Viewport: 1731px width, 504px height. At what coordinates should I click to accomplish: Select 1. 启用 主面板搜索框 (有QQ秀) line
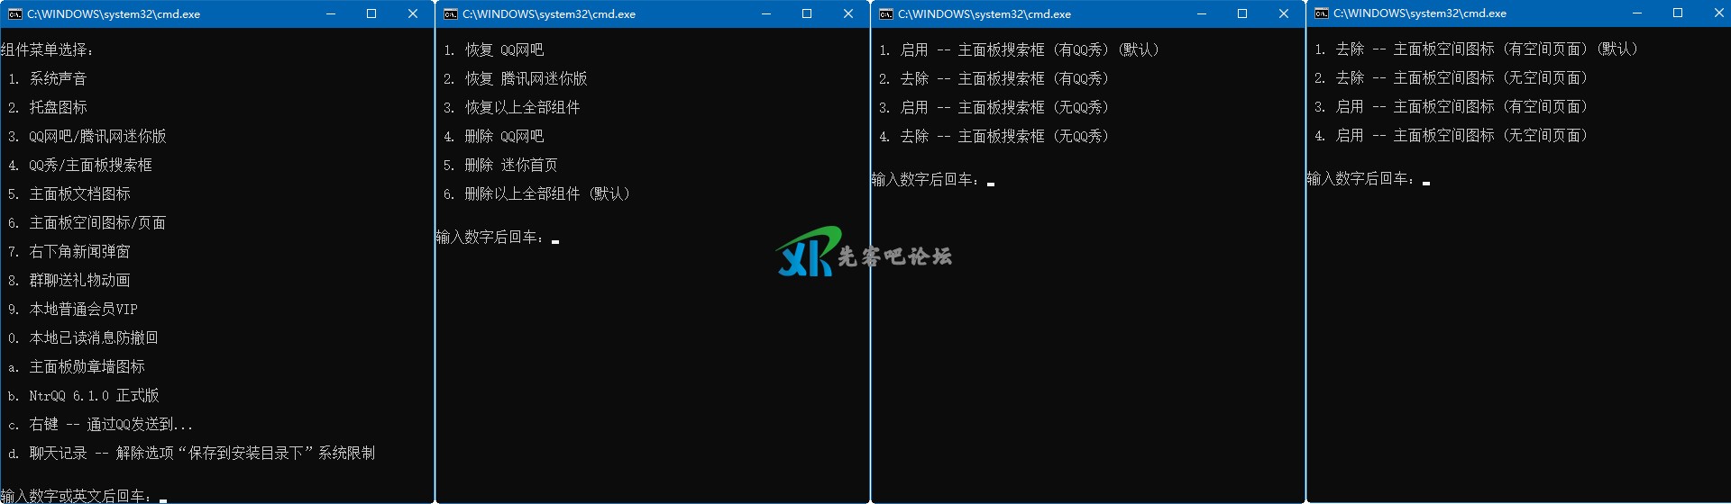click(x=1019, y=50)
